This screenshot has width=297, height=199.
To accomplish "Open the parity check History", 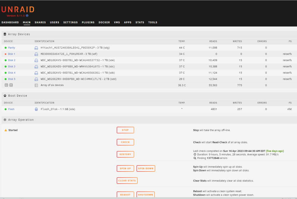I will (125, 154).
